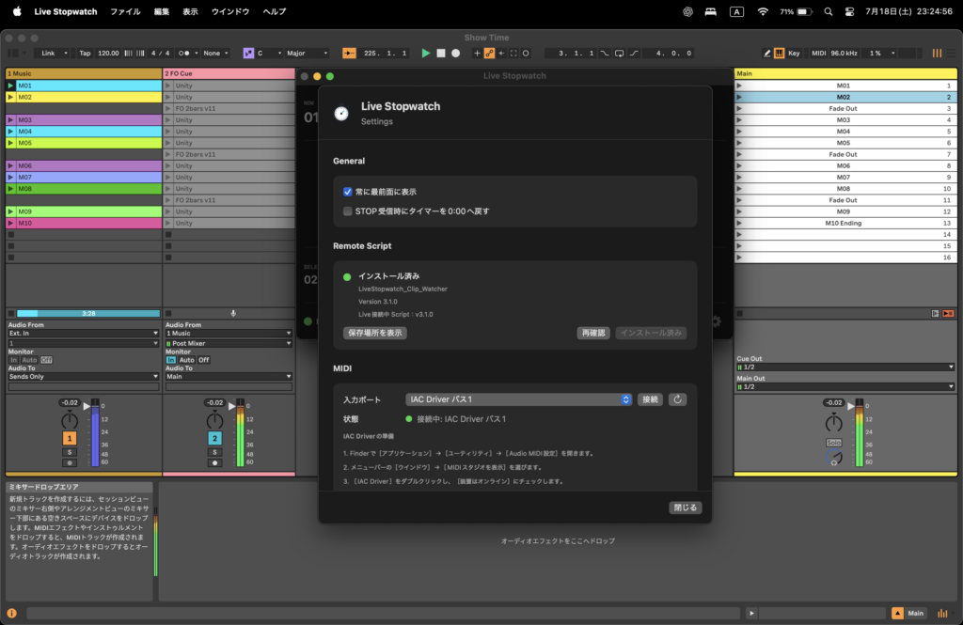Open the Link dropdown
The width and height of the screenshot is (963, 625).
tap(52, 54)
